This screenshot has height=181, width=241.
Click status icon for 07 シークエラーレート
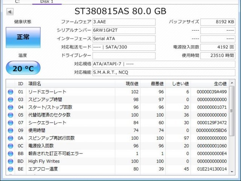11,123
